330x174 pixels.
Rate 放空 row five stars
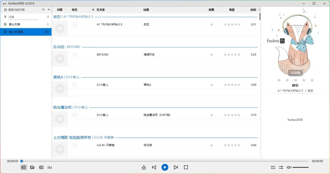(x=239, y=24)
